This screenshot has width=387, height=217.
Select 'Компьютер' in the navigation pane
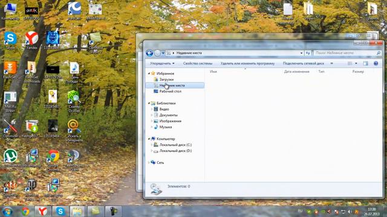166,139
